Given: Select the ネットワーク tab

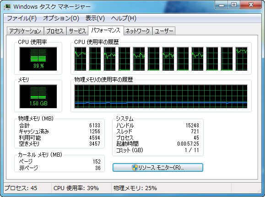Looking at the screenshot, I should click(138, 31).
